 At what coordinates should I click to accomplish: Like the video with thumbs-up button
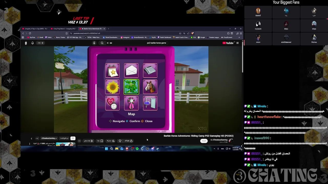[129, 141]
